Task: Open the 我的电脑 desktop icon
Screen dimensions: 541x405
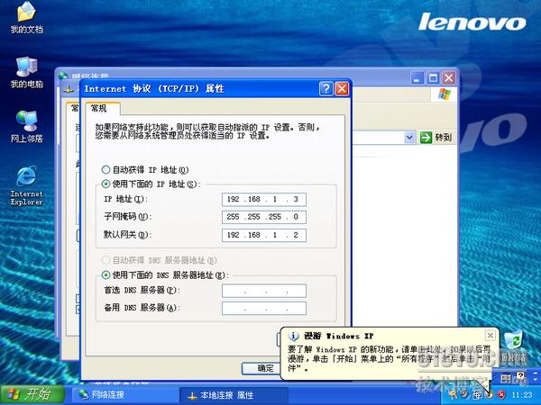Action: tap(26, 72)
